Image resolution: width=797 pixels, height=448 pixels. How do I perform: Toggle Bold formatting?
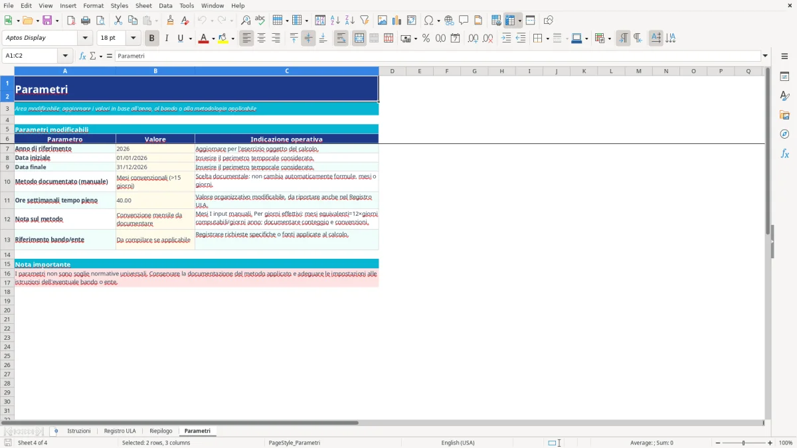tap(151, 38)
